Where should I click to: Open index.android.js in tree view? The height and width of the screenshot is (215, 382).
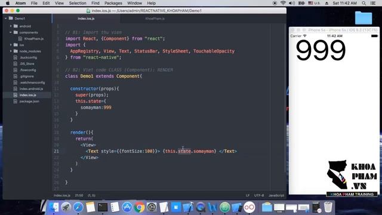pyautogui.click(x=31, y=89)
